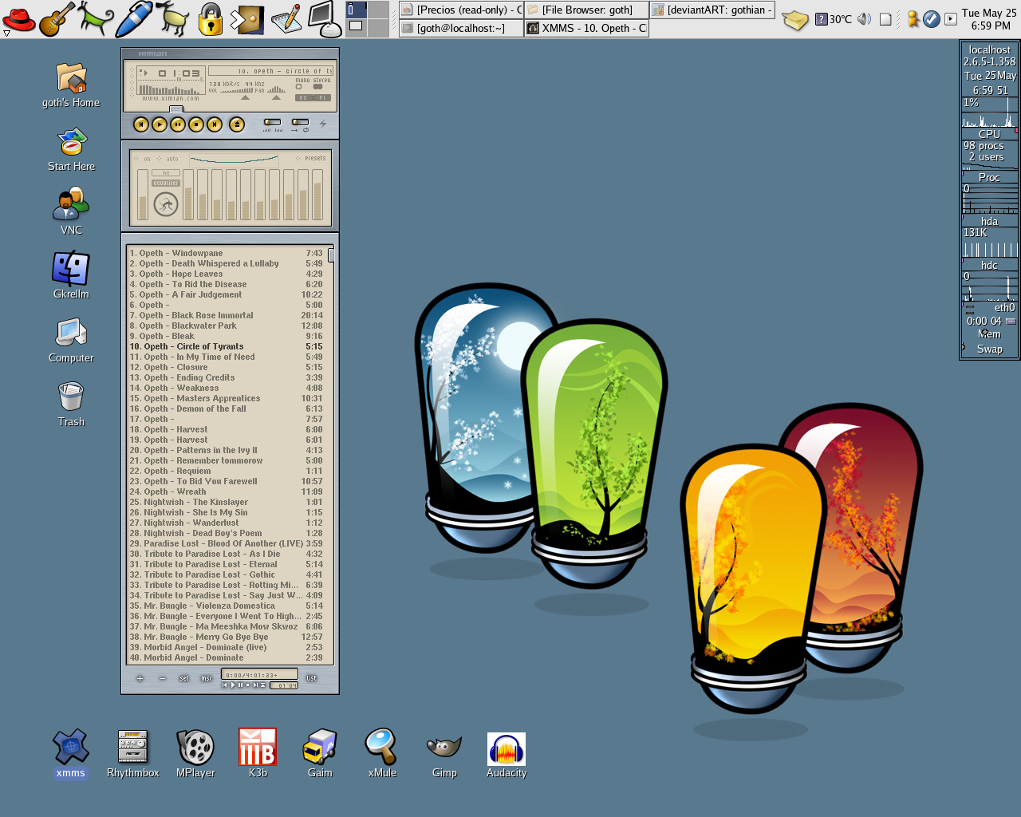Toggle the shuffle switch in XMMS
Screen dimensions: 1021x817
(272, 124)
